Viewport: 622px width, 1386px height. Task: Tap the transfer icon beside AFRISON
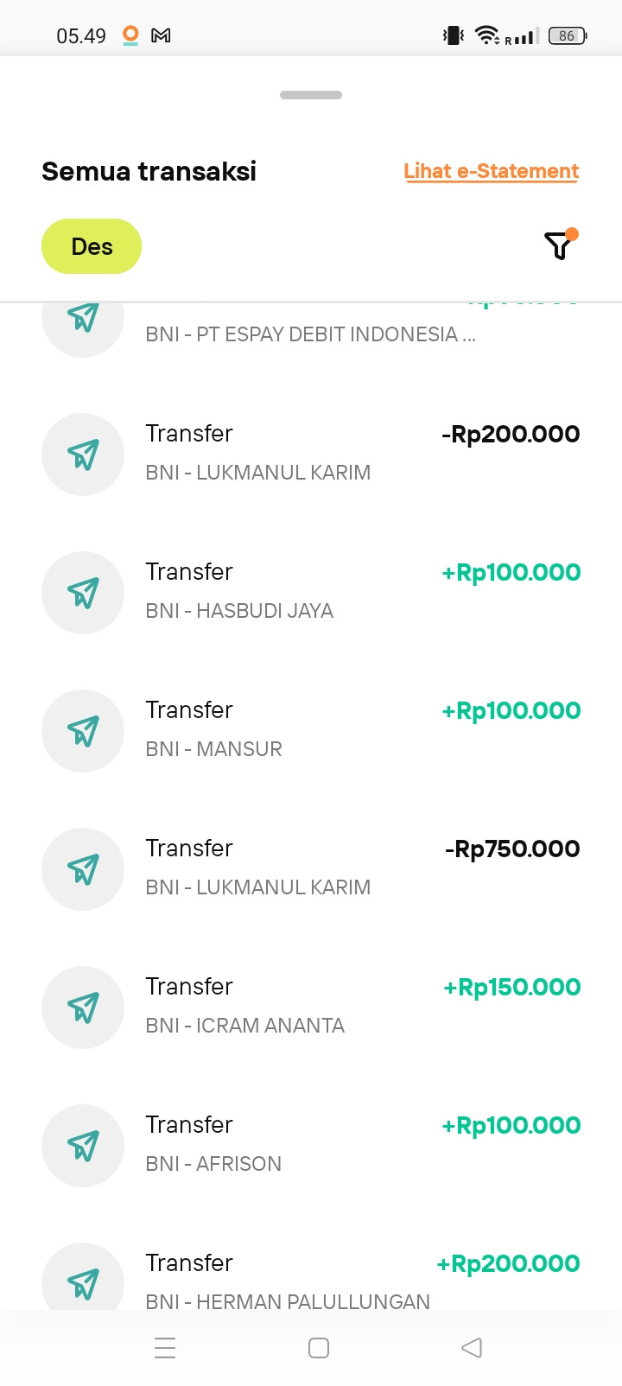(x=83, y=1146)
